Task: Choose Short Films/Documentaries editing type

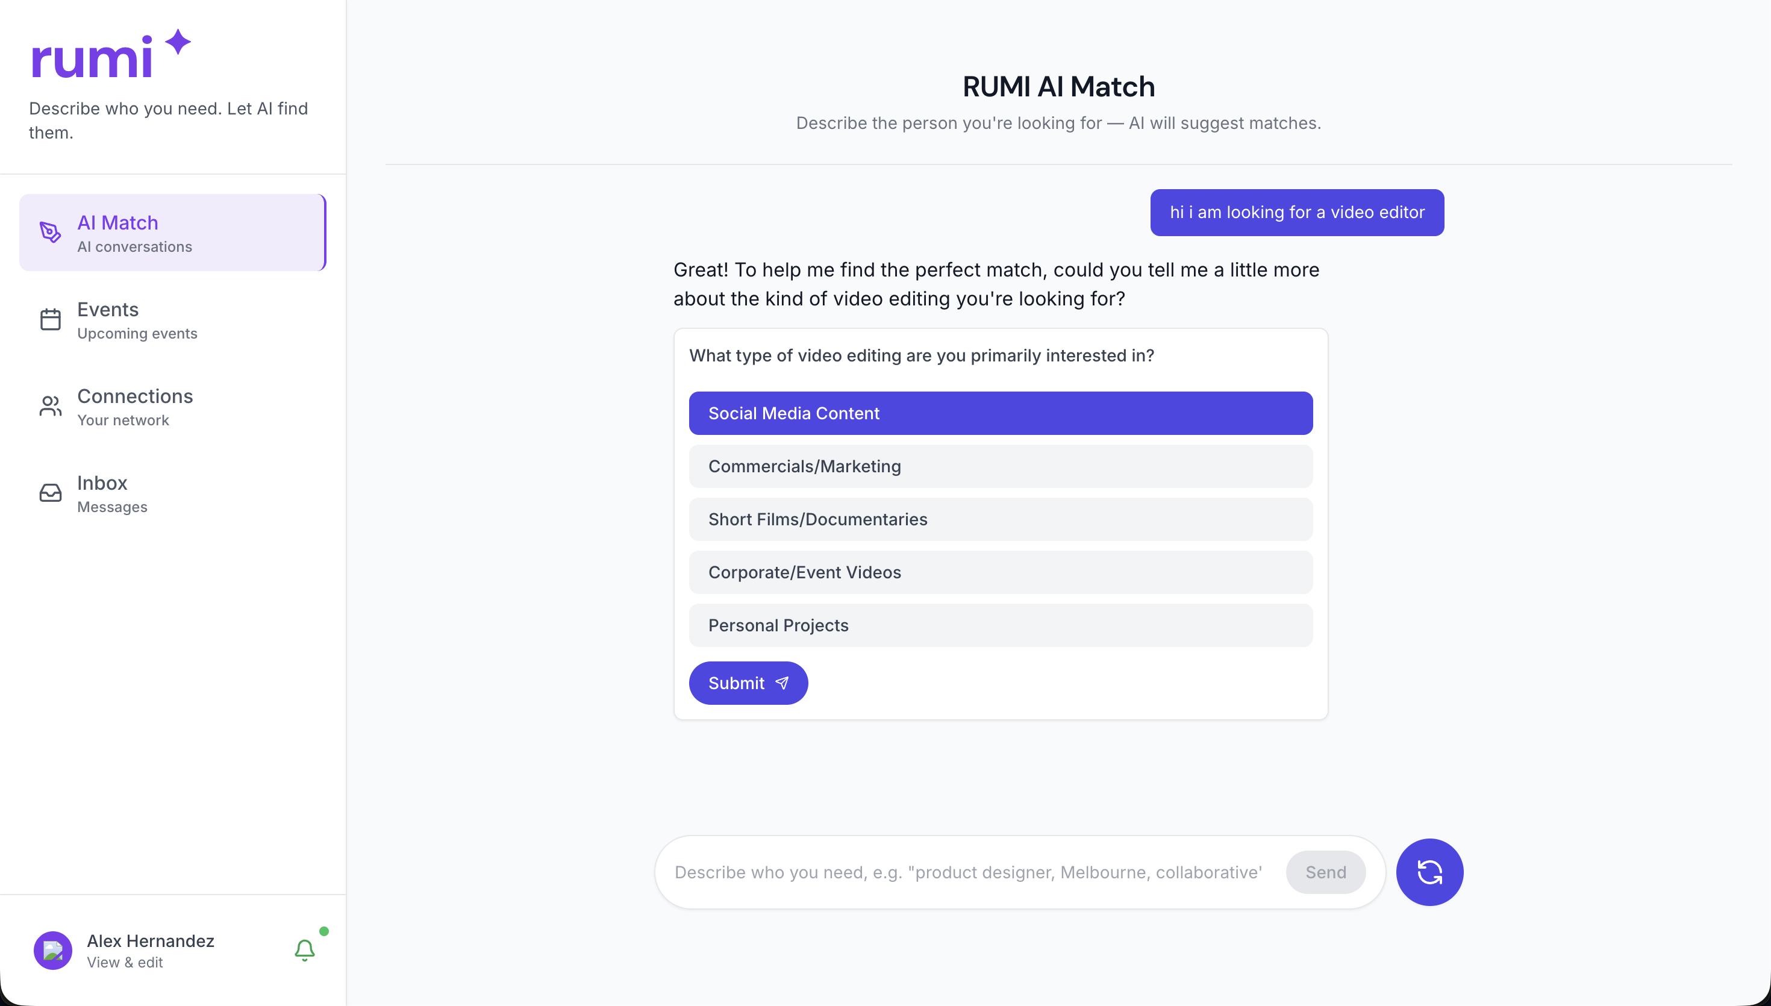Action: pyautogui.click(x=999, y=519)
